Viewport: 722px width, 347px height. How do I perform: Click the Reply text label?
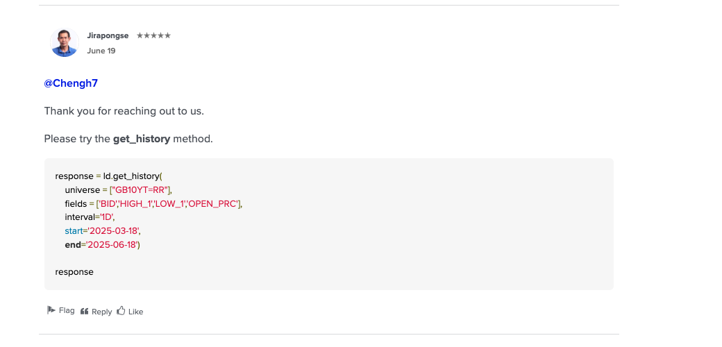tap(102, 312)
